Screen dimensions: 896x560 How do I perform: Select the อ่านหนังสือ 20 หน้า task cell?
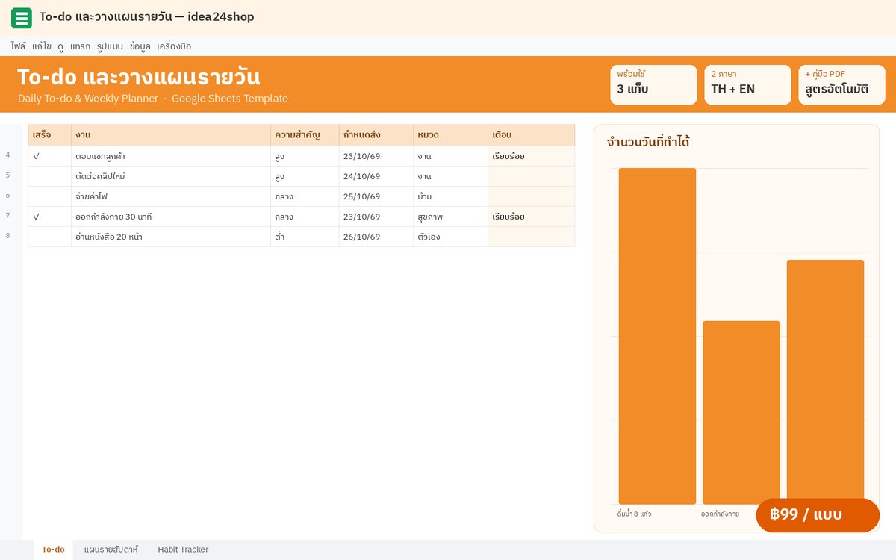pyautogui.click(x=171, y=237)
